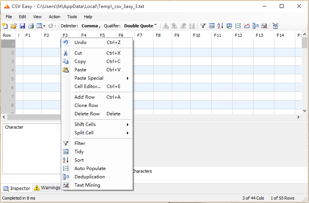The width and height of the screenshot is (309, 203).
Task: Click the Sort A-Z toolbar icon
Action: [220, 26]
